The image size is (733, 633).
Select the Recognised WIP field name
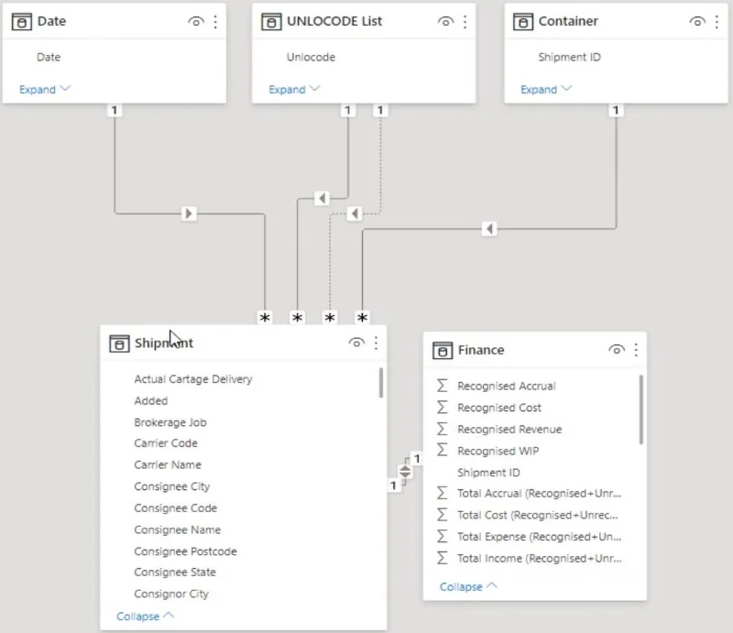[x=498, y=451]
